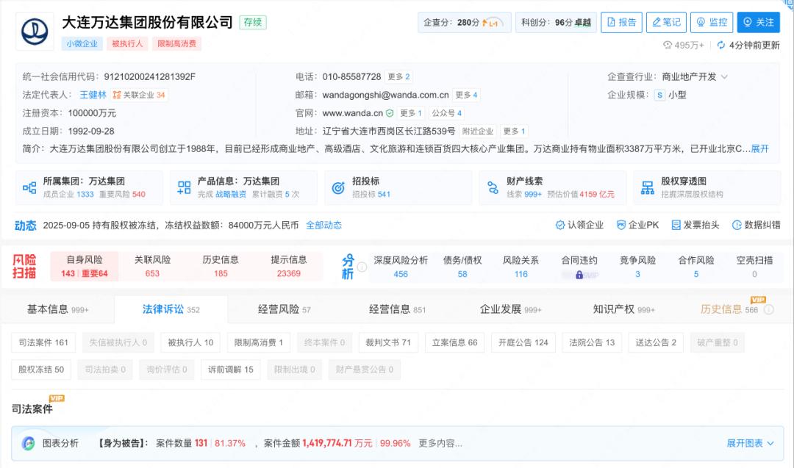This screenshot has width=794, height=468.
Task: Select 送达公告 2 filter
Action: 656,342
